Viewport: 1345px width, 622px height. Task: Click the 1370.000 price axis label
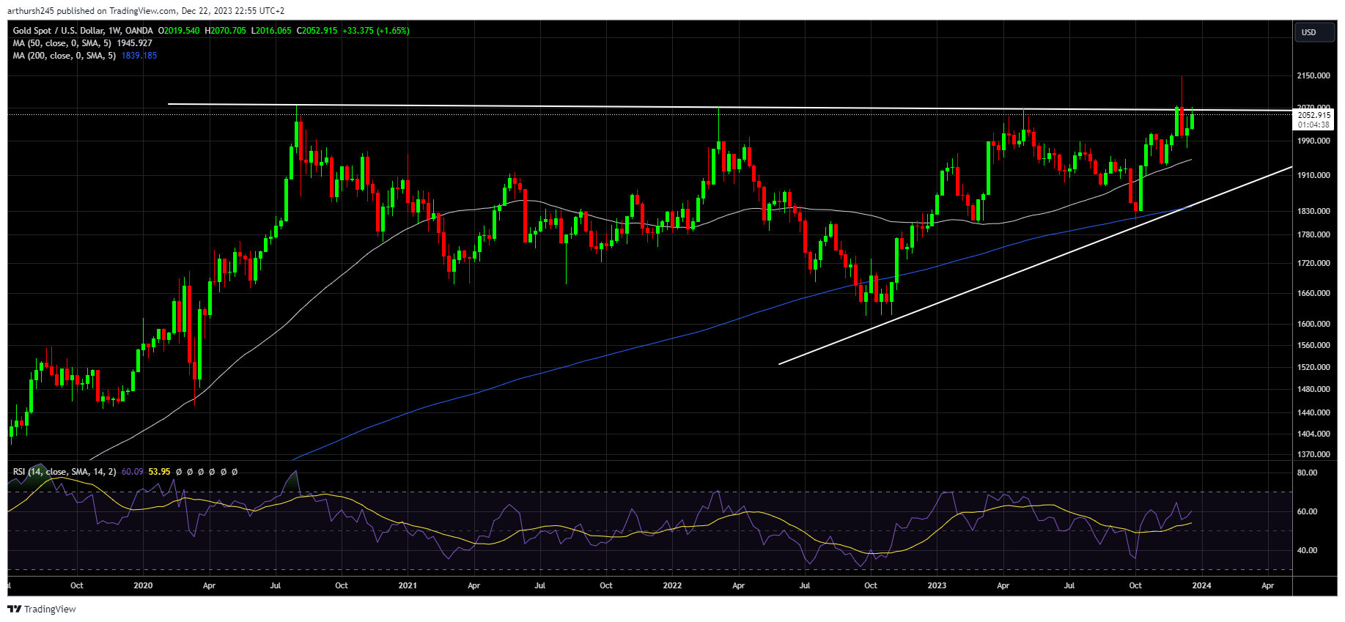(1313, 454)
